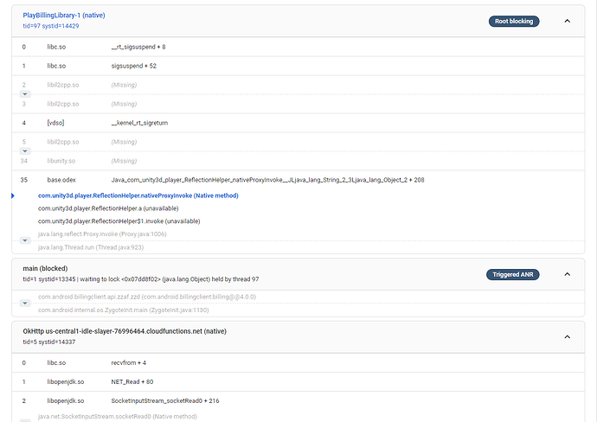Click the Root blocking badge
Viewport: 597px width, 422px height.
click(514, 21)
